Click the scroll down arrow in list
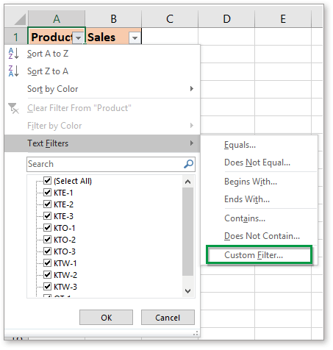The width and height of the screenshot is (333, 350). [x=188, y=291]
